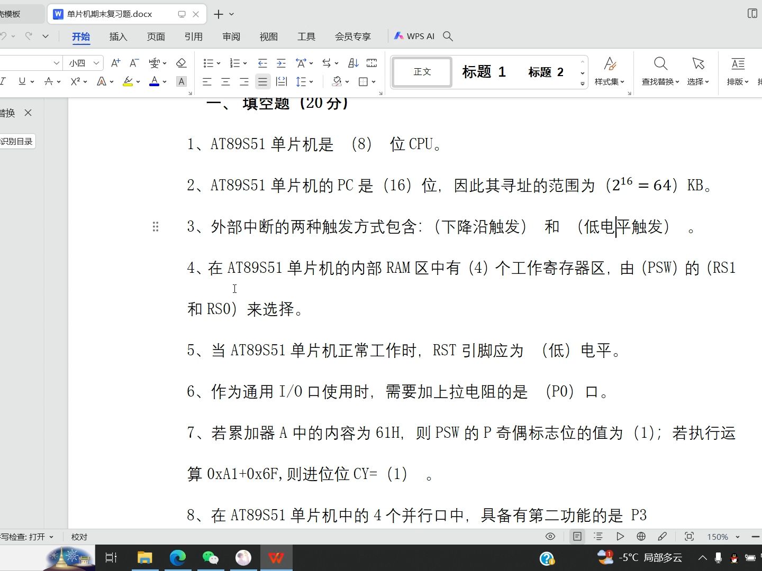Open the 会员专享 tab
Screen dimensions: 762x571
(352, 36)
